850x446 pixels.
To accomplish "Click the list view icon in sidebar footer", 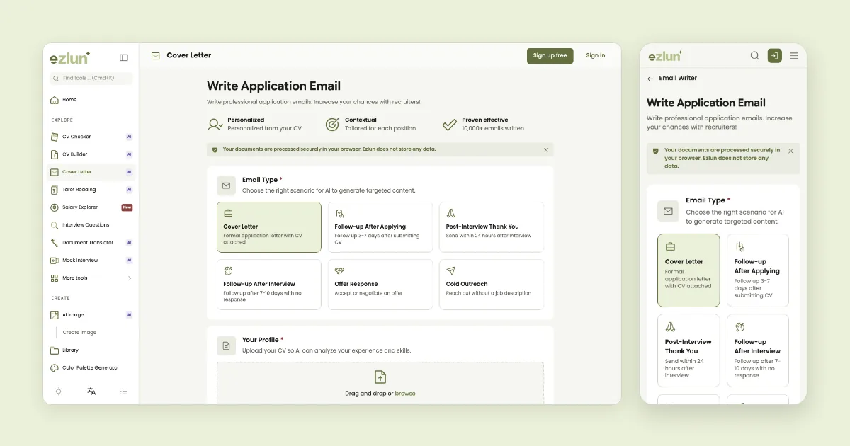I will [x=124, y=391].
